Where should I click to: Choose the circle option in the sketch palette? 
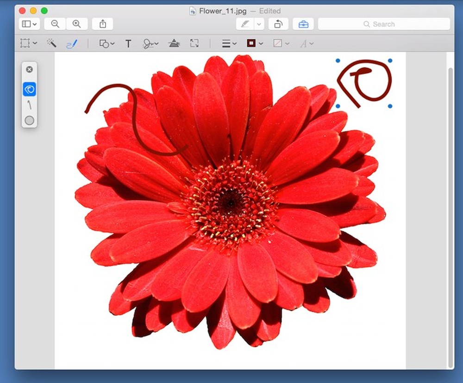(29, 120)
